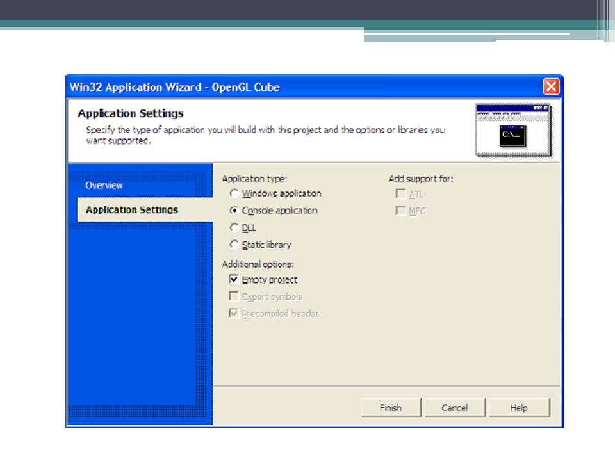Click the 'Additional options:' label
Screen dimensions: 615x461
click(258, 264)
